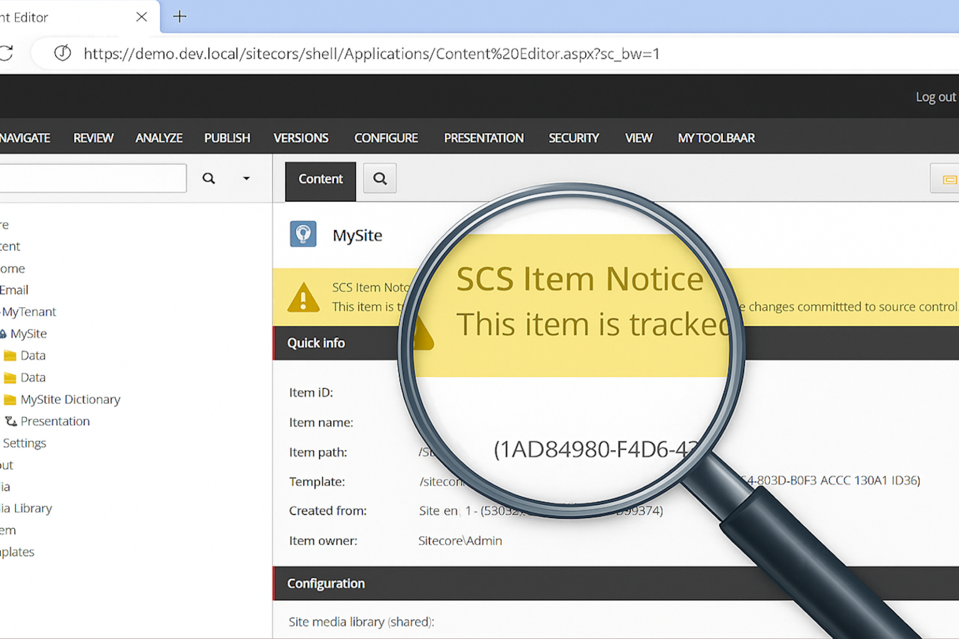The image size is (959, 639).
Task: Select the 'ia Library' tree item
Action: pyautogui.click(x=26, y=509)
